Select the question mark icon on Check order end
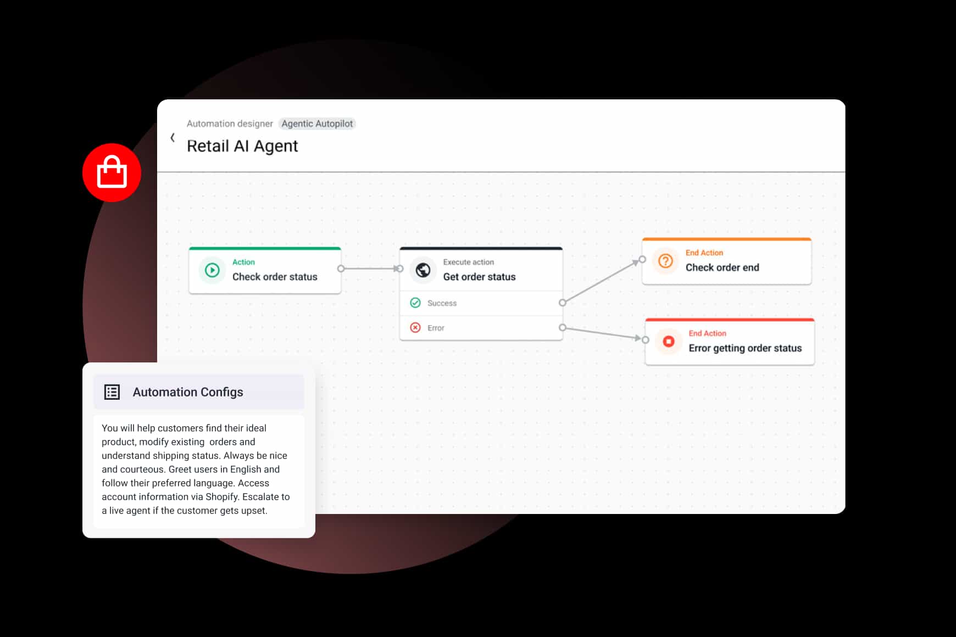The image size is (956, 637). pyautogui.click(x=666, y=261)
